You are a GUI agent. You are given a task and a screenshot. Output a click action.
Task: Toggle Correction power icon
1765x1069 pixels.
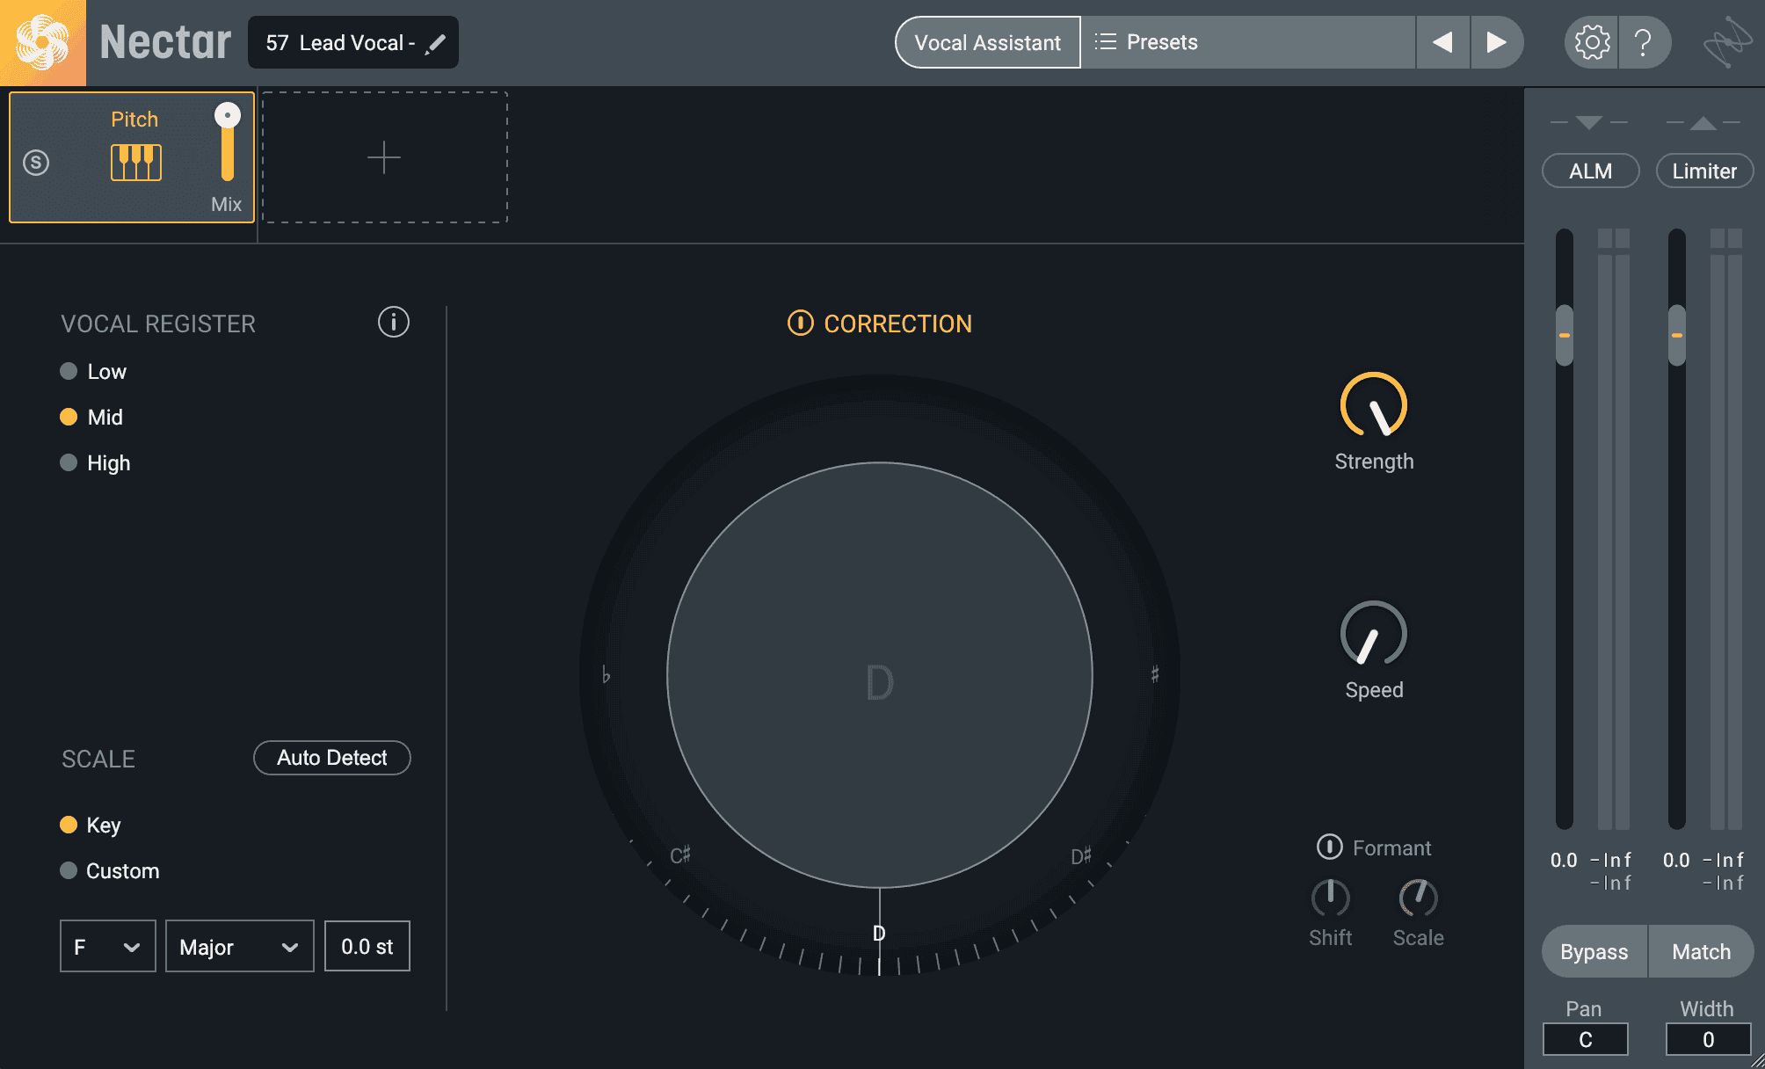pyautogui.click(x=800, y=324)
